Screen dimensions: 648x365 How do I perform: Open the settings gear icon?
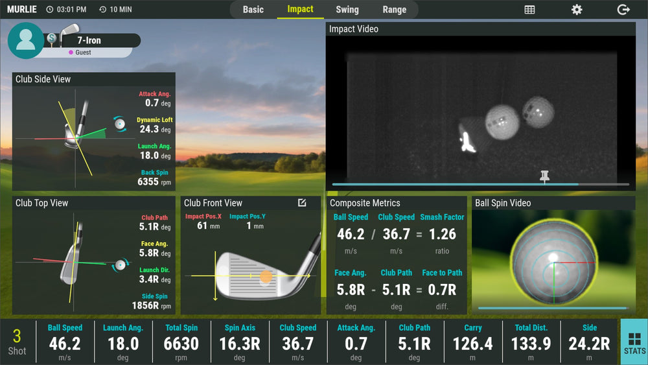pos(576,10)
